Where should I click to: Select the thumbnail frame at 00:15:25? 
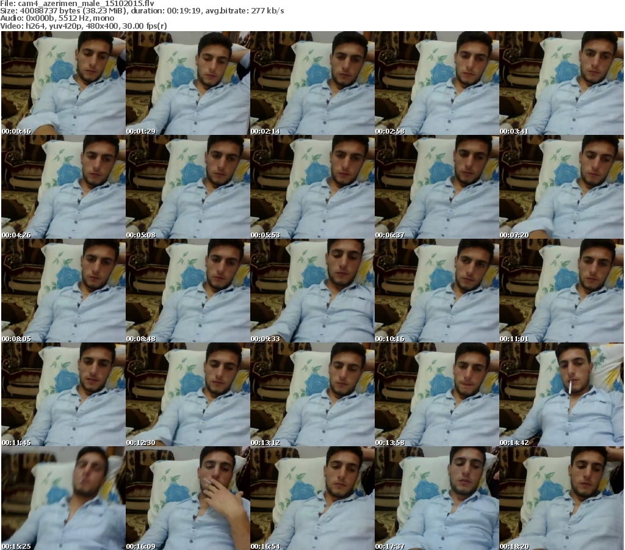coord(63,498)
